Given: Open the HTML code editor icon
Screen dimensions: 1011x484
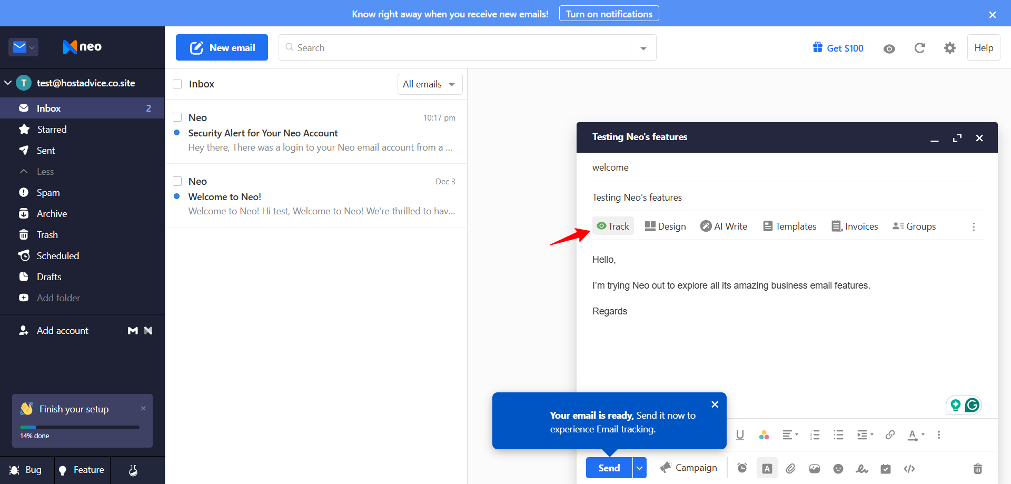Looking at the screenshot, I should 909,468.
